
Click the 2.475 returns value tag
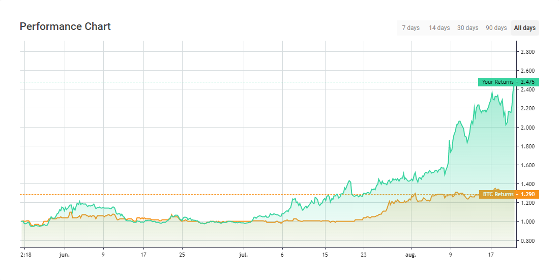(527, 82)
